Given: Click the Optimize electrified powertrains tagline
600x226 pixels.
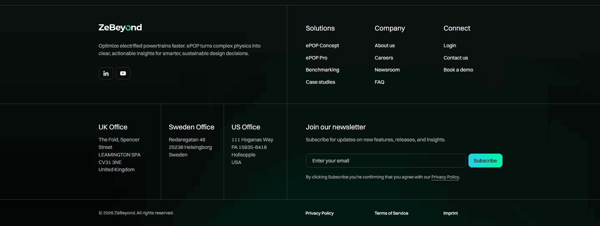Looking at the screenshot, I should [x=179, y=50].
